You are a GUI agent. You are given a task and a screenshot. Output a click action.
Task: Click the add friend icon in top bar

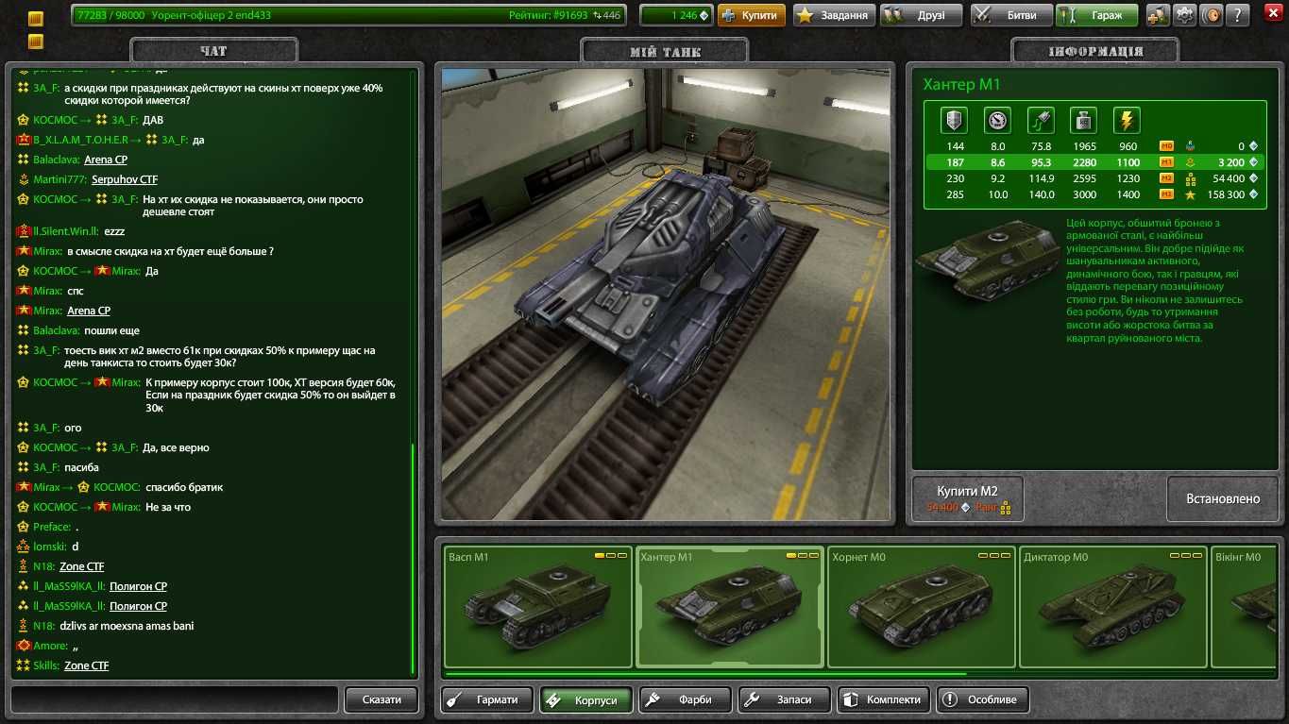coord(1158,15)
